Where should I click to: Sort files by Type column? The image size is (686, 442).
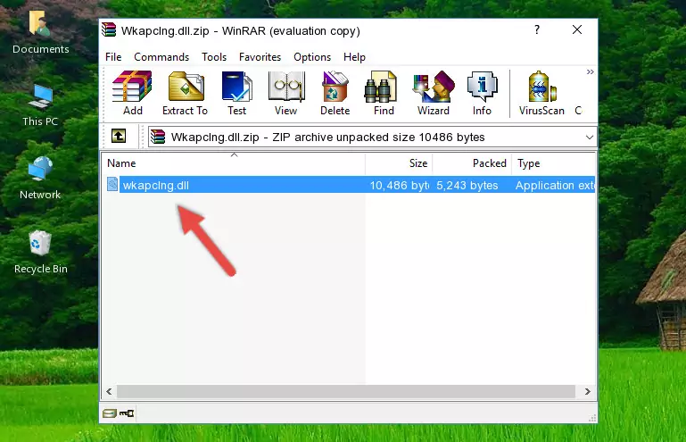point(553,163)
